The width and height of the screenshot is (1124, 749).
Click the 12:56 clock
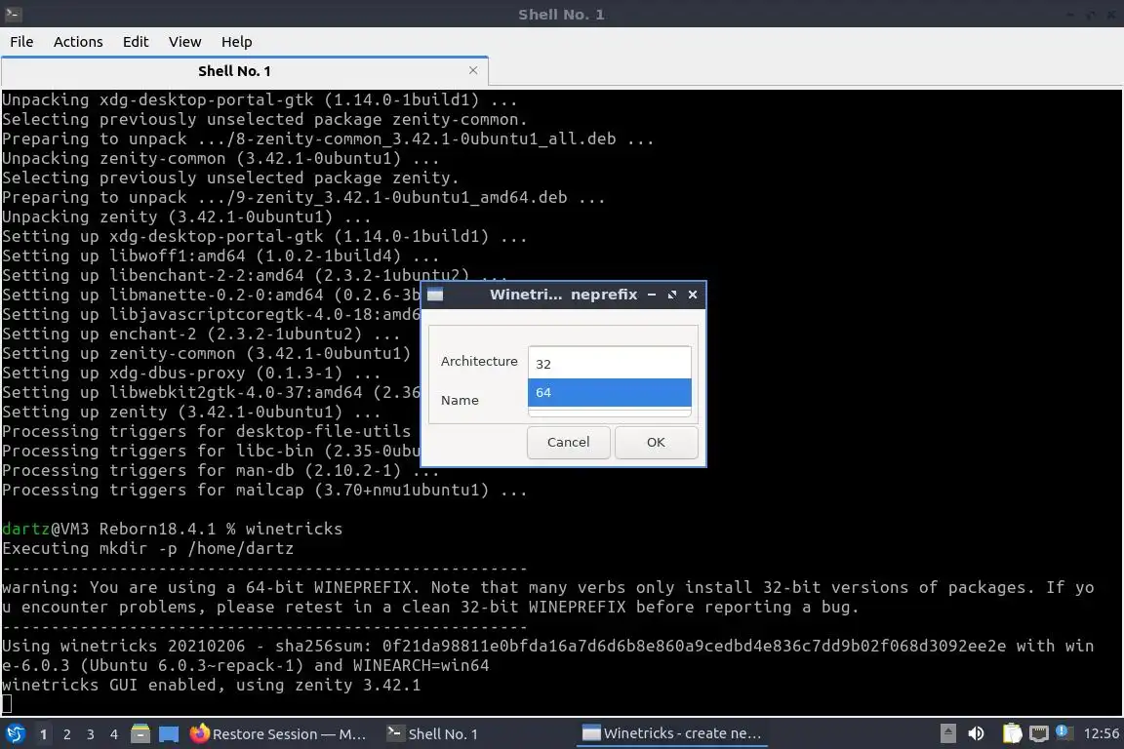point(1101,733)
